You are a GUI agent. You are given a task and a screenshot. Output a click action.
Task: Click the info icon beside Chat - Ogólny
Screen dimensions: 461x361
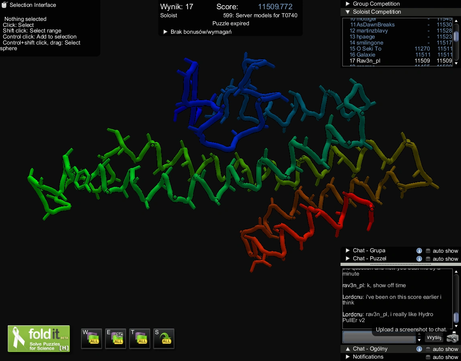pyautogui.click(x=419, y=349)
